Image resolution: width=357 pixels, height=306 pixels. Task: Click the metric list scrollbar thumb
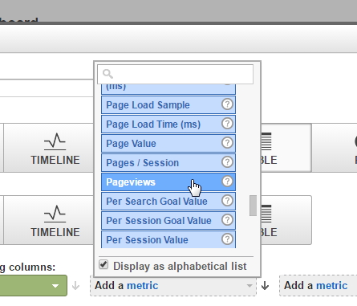click(x=253, y=206)
